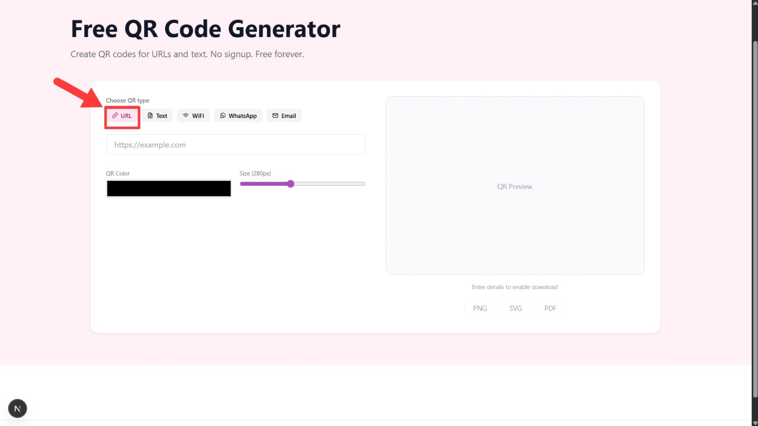758x426 pixels.
Task: Open the black QR Color picker
Action: coord(169,189)
